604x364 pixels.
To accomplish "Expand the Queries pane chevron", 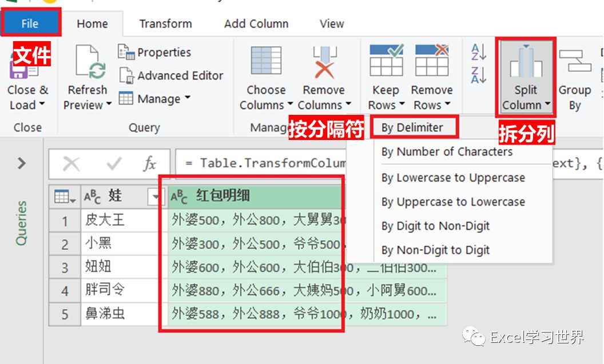I will point(22,163).
